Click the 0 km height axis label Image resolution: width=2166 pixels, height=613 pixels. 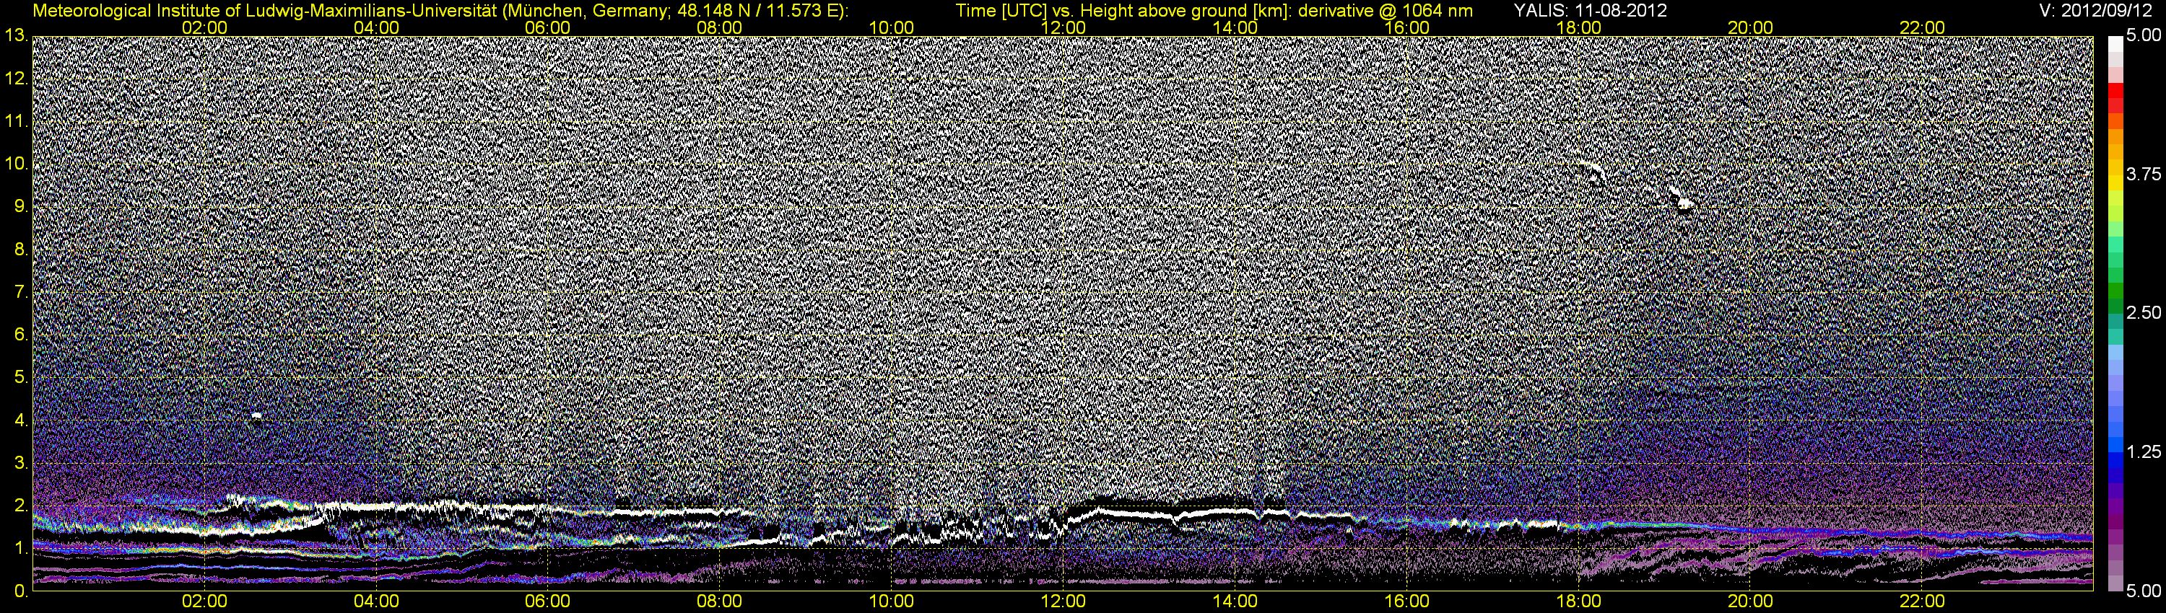point(20,591)
